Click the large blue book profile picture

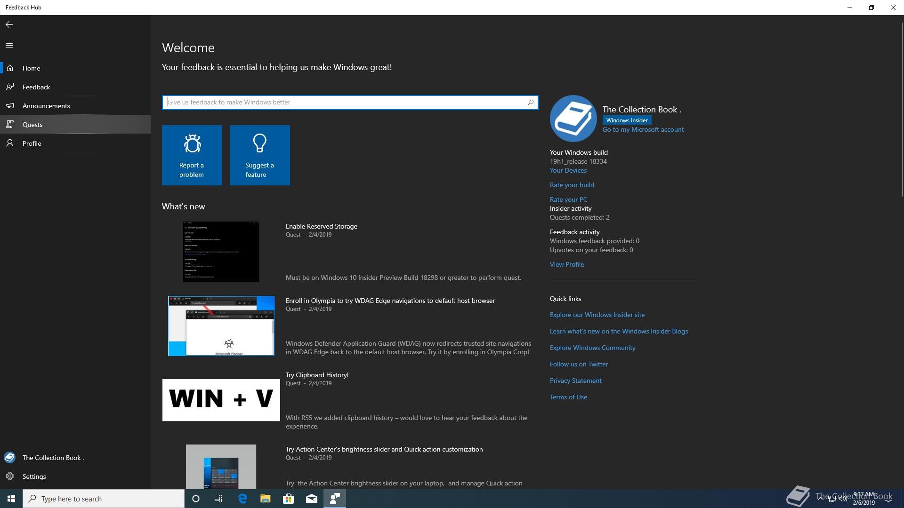point(573,119)
